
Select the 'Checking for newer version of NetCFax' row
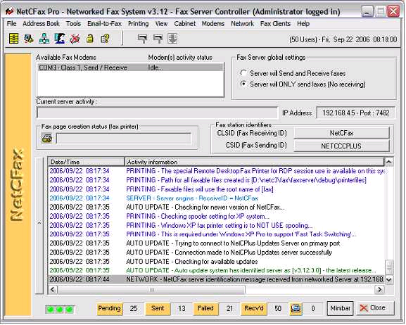217,208
